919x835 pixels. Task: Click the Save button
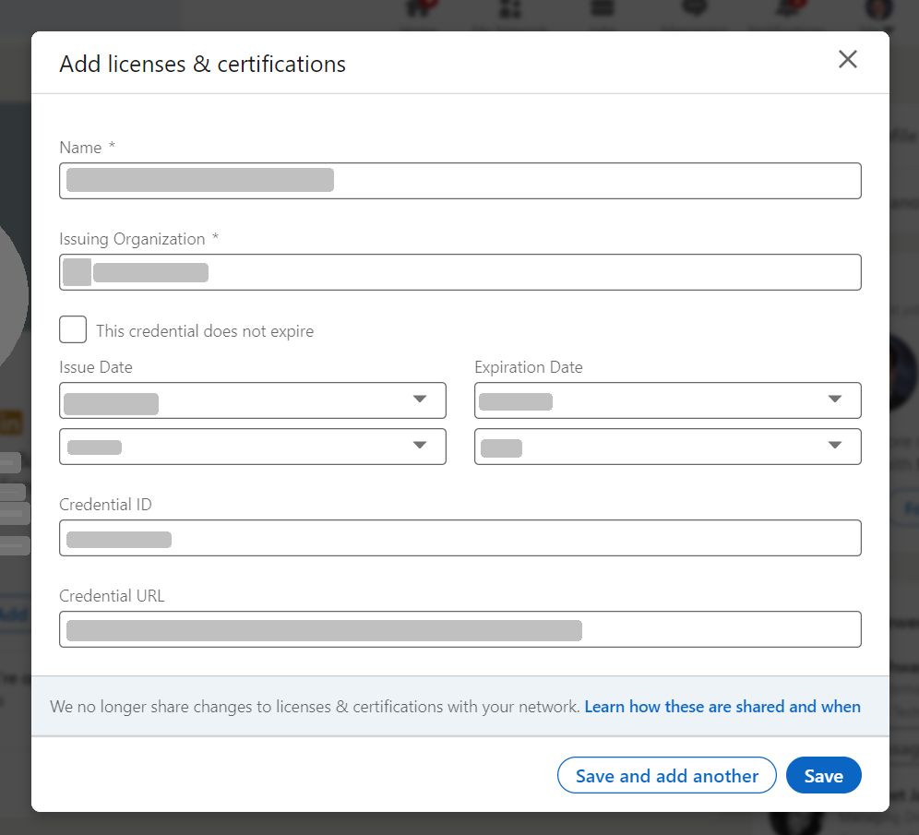click(x=823, y=775)
